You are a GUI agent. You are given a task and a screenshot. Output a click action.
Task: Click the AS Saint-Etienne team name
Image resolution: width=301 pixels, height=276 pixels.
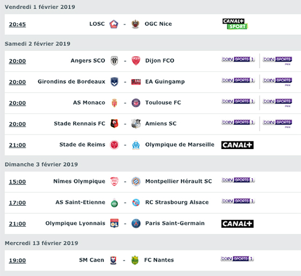pos(80,203)
